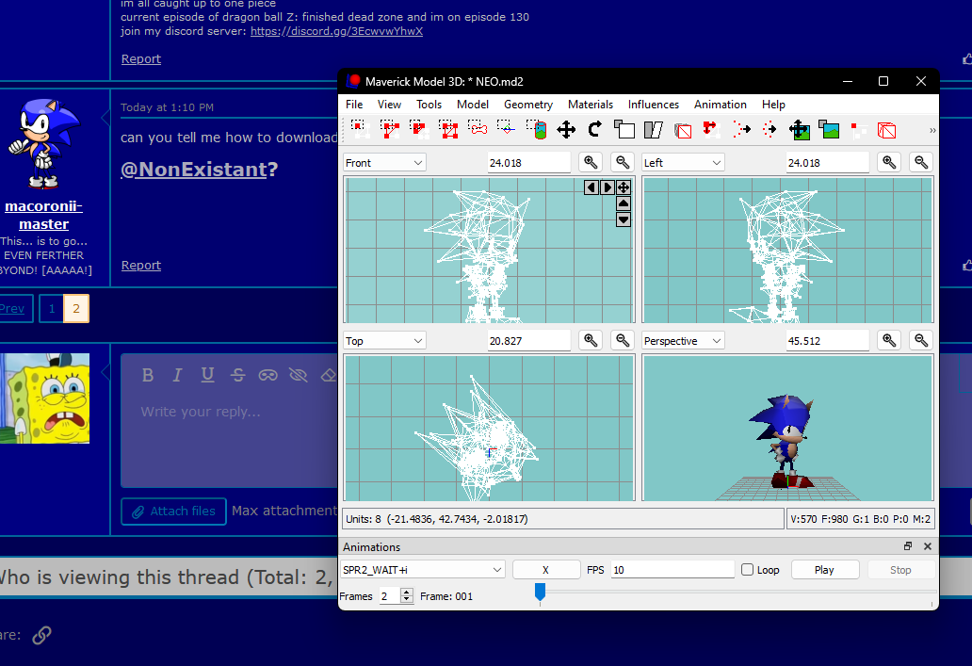Zoom in on the Left viewport
Image resolution: width=972 pixels, height=666 pixels.
[889, 162]
